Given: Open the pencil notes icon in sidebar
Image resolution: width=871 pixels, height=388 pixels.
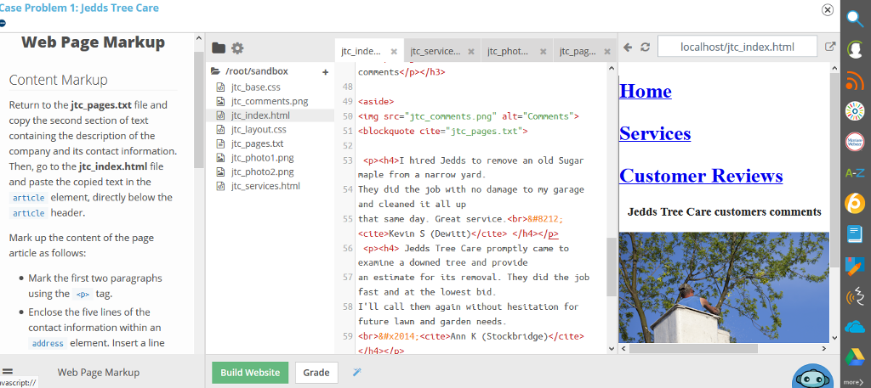Looking at the screenshot, I should (x=855, y=266).
